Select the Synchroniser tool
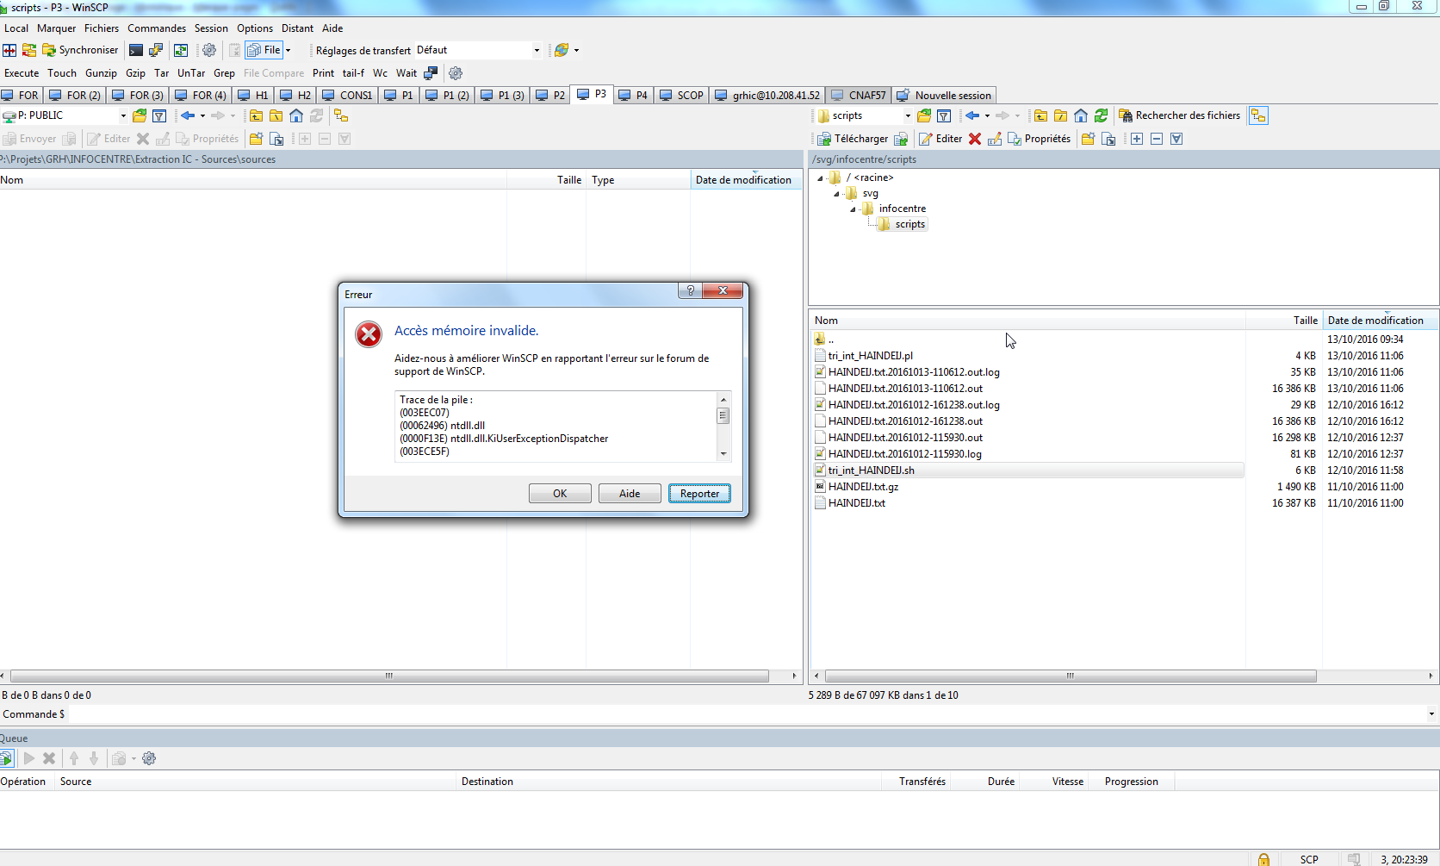The image size is (1440, 866). pyautogui.click(x=82, y=50)
